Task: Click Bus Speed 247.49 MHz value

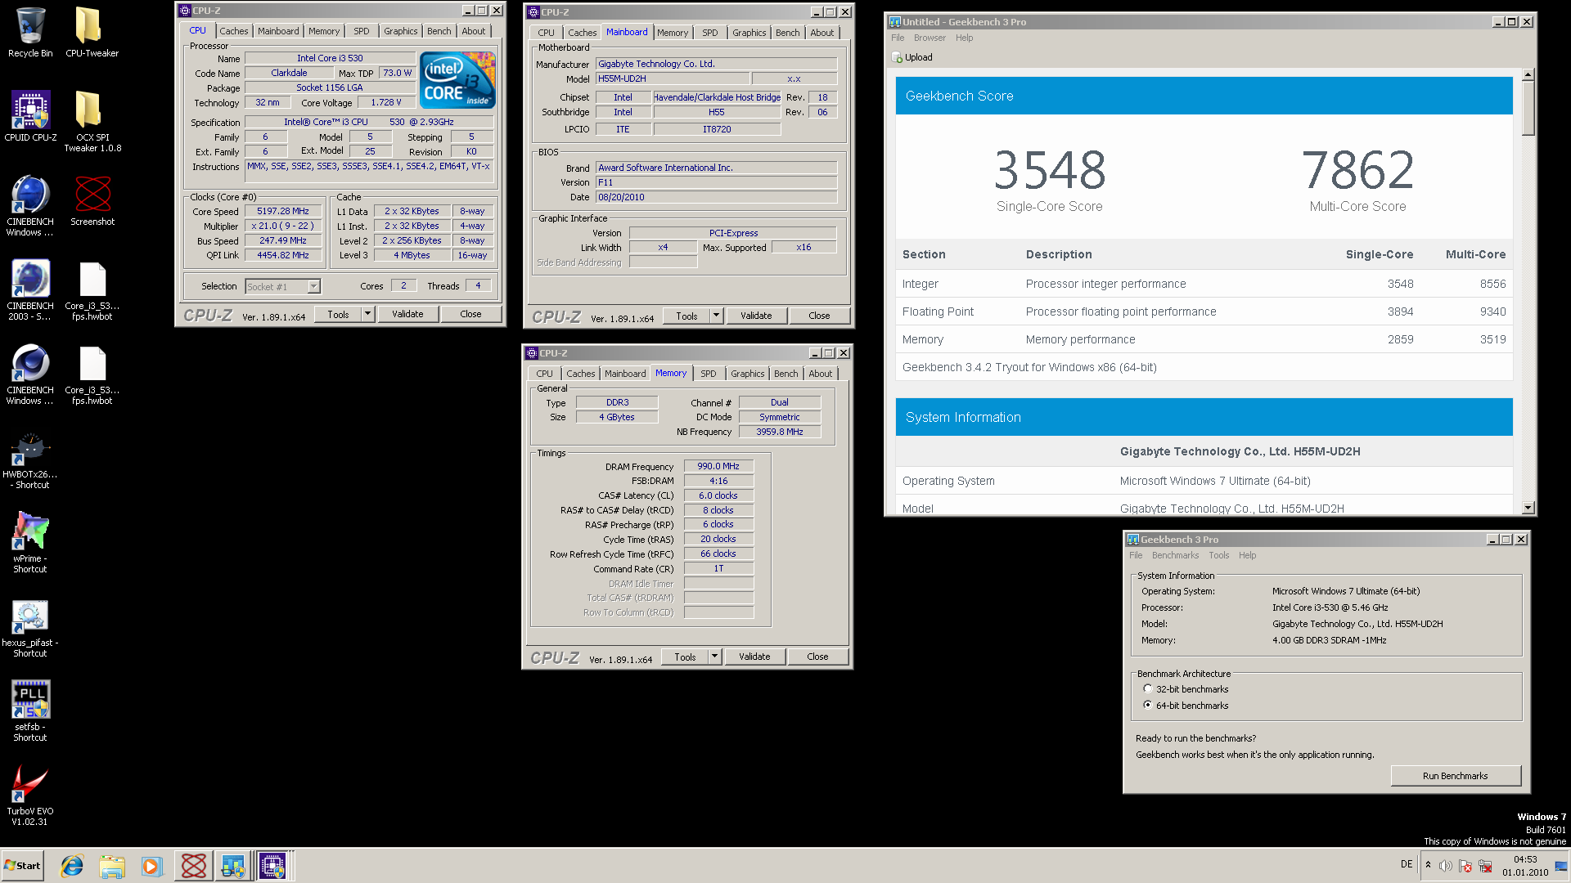Action: pyautogui.click(x=283, y=240)
